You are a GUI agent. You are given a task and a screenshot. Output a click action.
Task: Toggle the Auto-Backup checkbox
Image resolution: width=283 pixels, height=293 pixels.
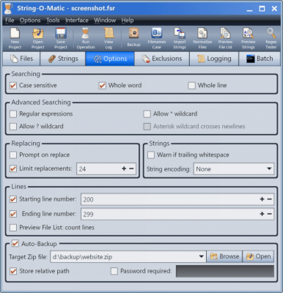15,243
